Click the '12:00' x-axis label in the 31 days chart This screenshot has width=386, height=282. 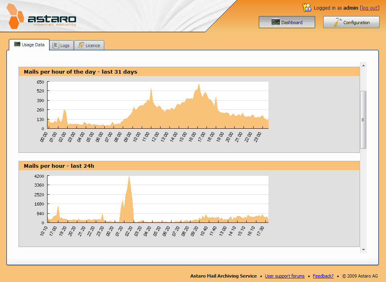(155, 137)
